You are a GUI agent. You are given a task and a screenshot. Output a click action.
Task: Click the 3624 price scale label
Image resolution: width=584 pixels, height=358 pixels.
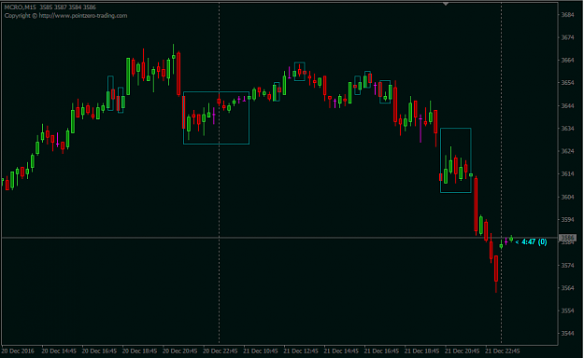567,151
